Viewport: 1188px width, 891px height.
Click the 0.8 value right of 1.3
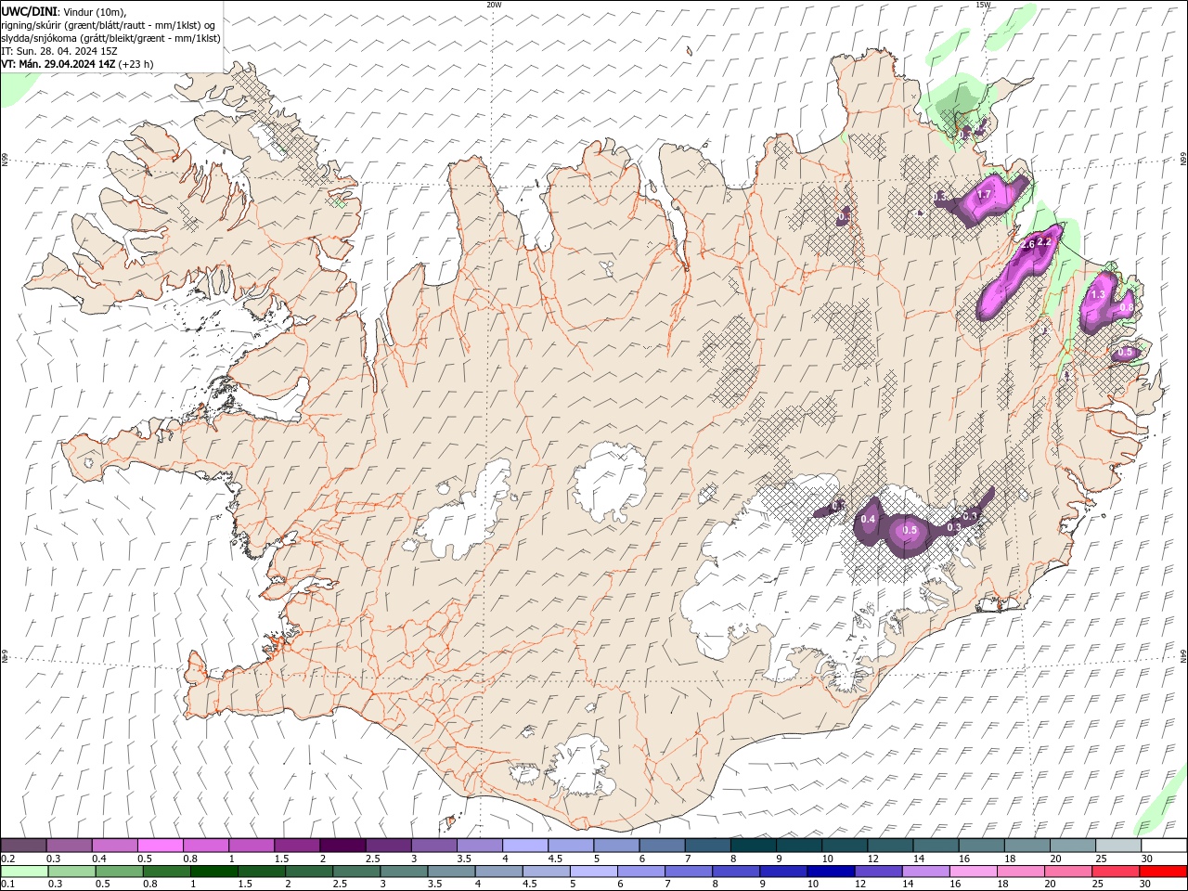point(1126,306)
